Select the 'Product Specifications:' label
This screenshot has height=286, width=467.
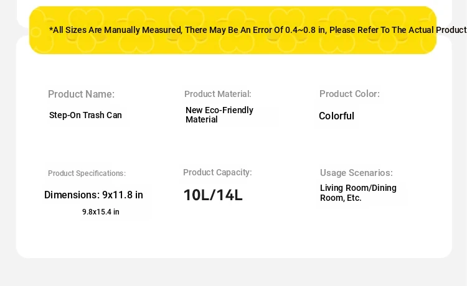tap(87, 173)
